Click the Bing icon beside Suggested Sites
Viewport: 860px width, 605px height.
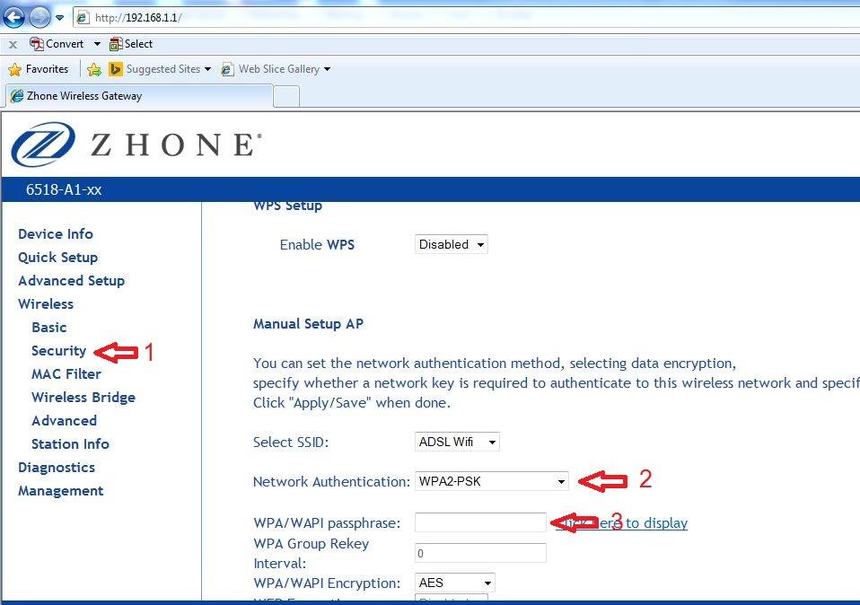point(115,69)
